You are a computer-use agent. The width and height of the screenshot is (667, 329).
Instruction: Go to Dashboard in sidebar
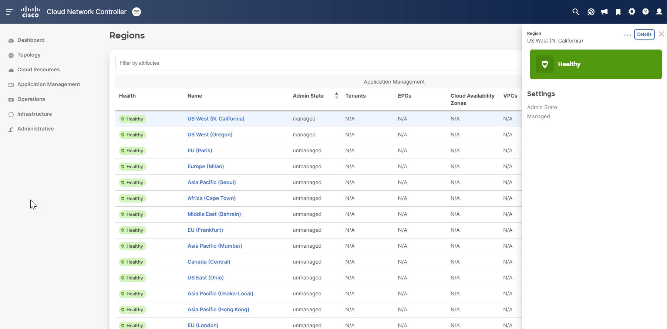pos(31,40)
